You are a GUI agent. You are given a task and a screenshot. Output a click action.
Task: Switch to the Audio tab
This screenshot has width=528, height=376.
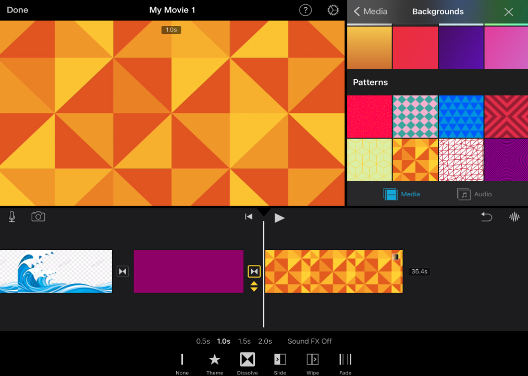474,194
